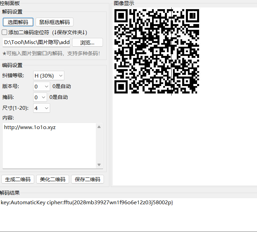The image size is (257, 232).
Task: Open the 浏览... folder browser
Action: (87, 42)
